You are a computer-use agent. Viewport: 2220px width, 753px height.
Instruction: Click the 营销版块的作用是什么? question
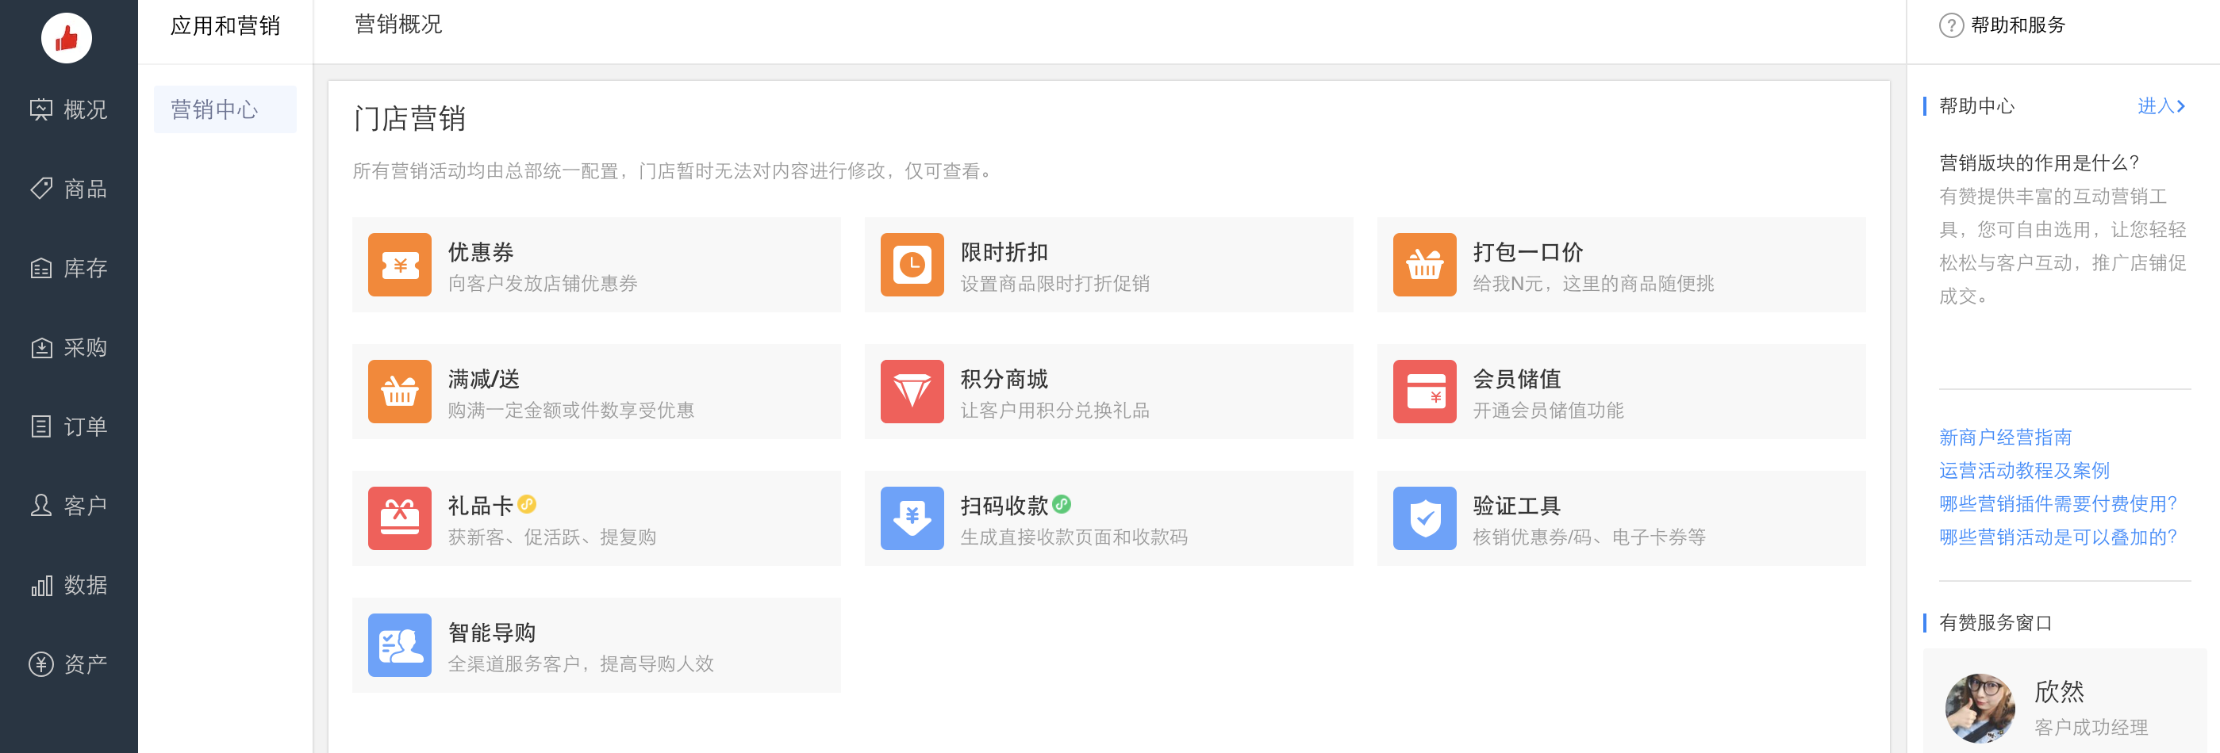tap(2039, 162)
